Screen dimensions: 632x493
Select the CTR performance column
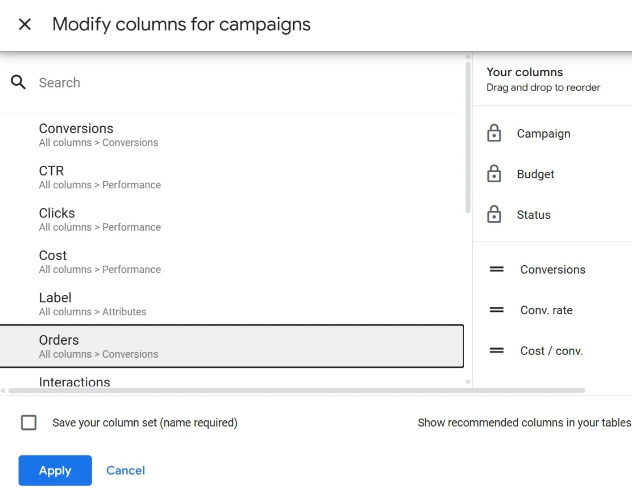231,177
